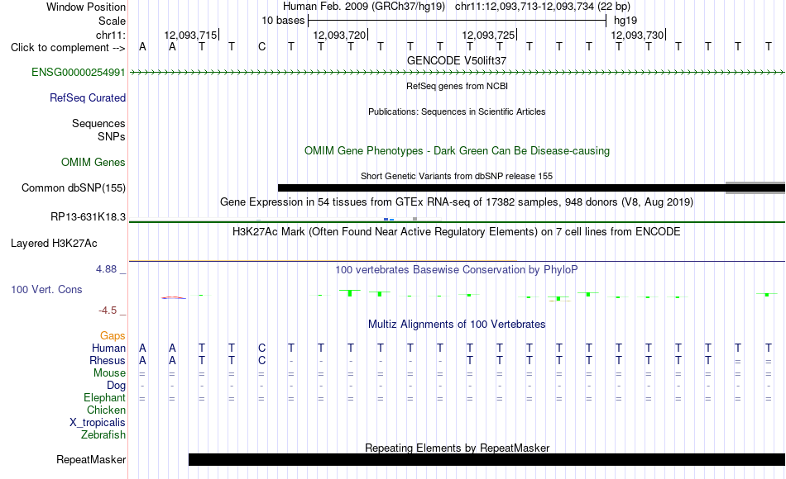Select the SNPs track label
This screenshot has height=479, width=786.
(112, 136)
